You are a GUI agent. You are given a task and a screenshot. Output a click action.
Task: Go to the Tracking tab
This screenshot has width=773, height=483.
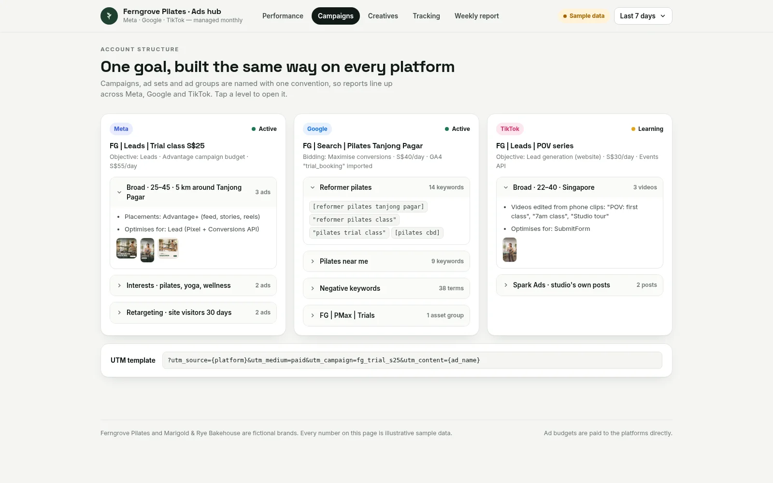pyautogui.click(x=426, y=16)
